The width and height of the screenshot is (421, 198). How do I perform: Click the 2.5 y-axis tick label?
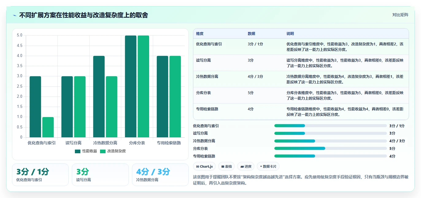[x=20, y=86]
